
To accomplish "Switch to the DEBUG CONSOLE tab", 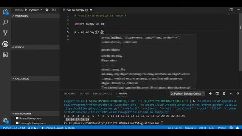I will click(102, 94).
